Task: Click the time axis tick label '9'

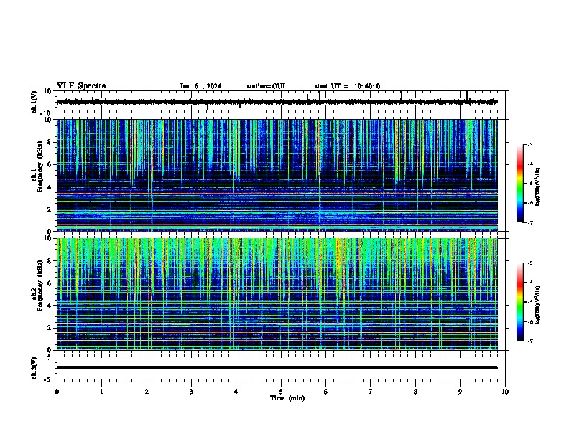Action: click(460, 392)
